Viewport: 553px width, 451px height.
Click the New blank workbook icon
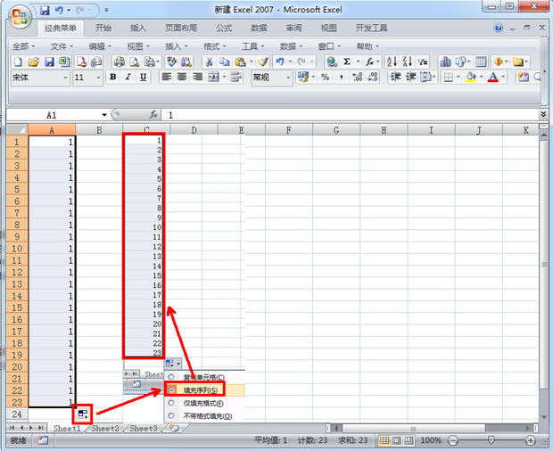(18, 62)
